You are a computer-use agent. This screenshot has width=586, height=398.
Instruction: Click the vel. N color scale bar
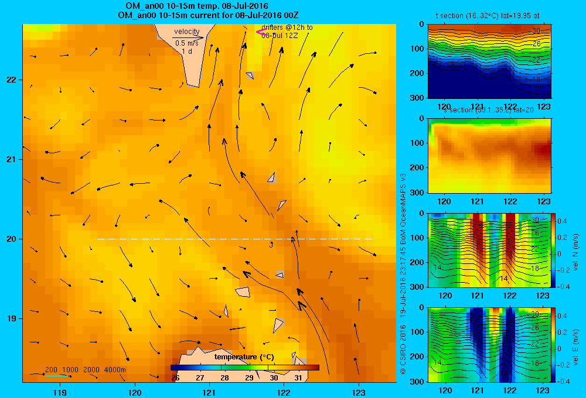(x=554, y=250)
